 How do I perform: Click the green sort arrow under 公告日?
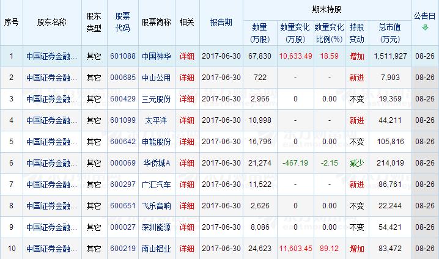coord(425,27)
